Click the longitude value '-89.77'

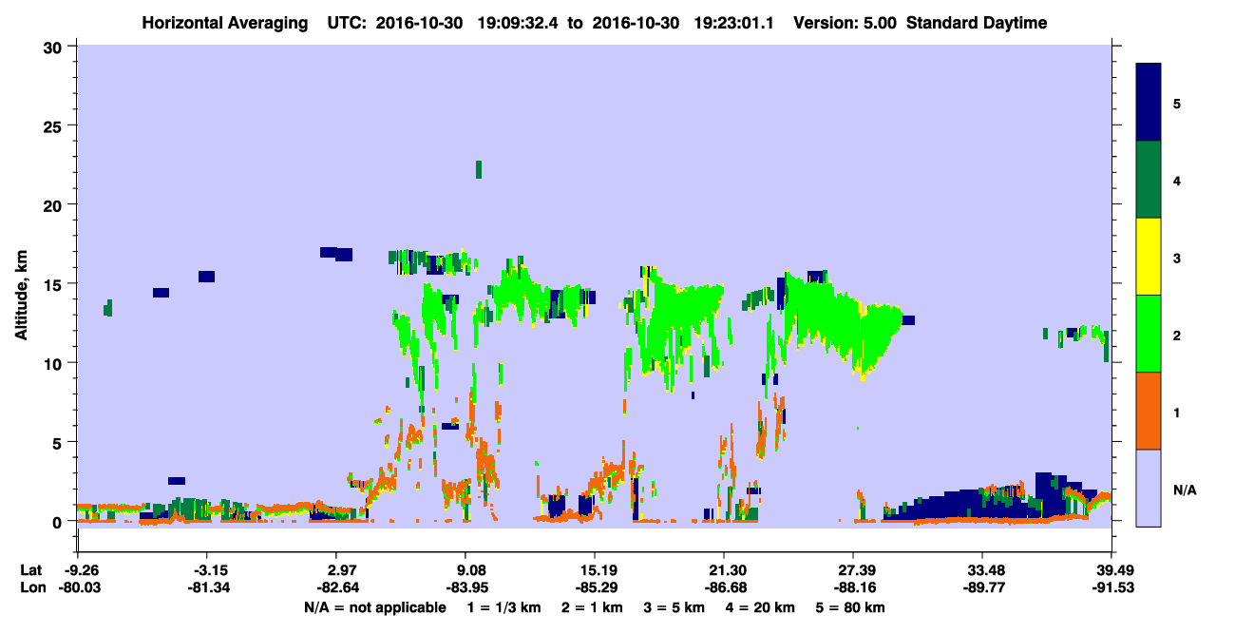(982, 587)
